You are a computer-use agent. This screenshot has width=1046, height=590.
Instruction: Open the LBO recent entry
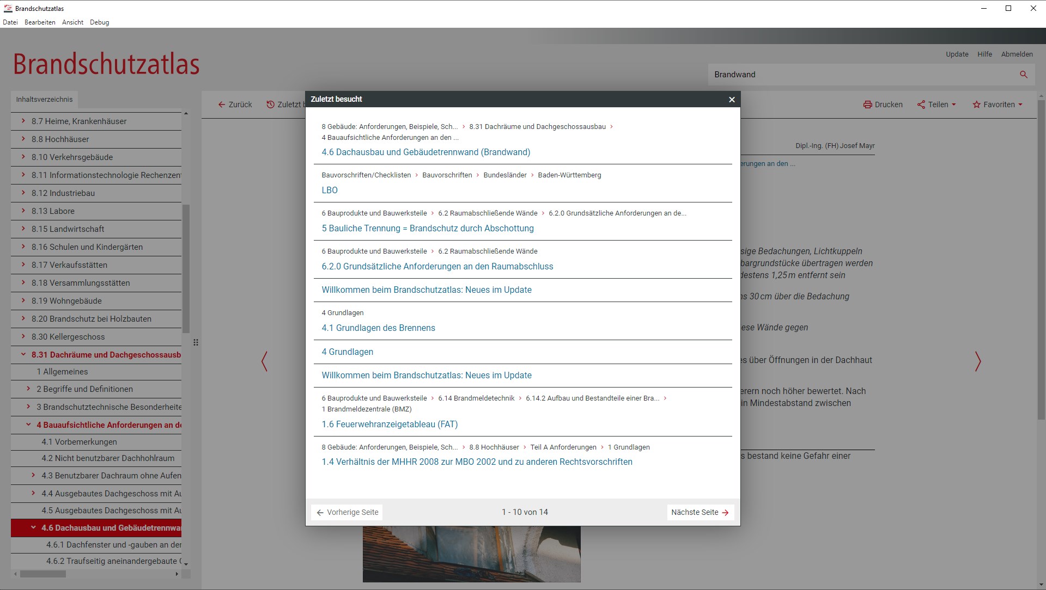(330, 190)
